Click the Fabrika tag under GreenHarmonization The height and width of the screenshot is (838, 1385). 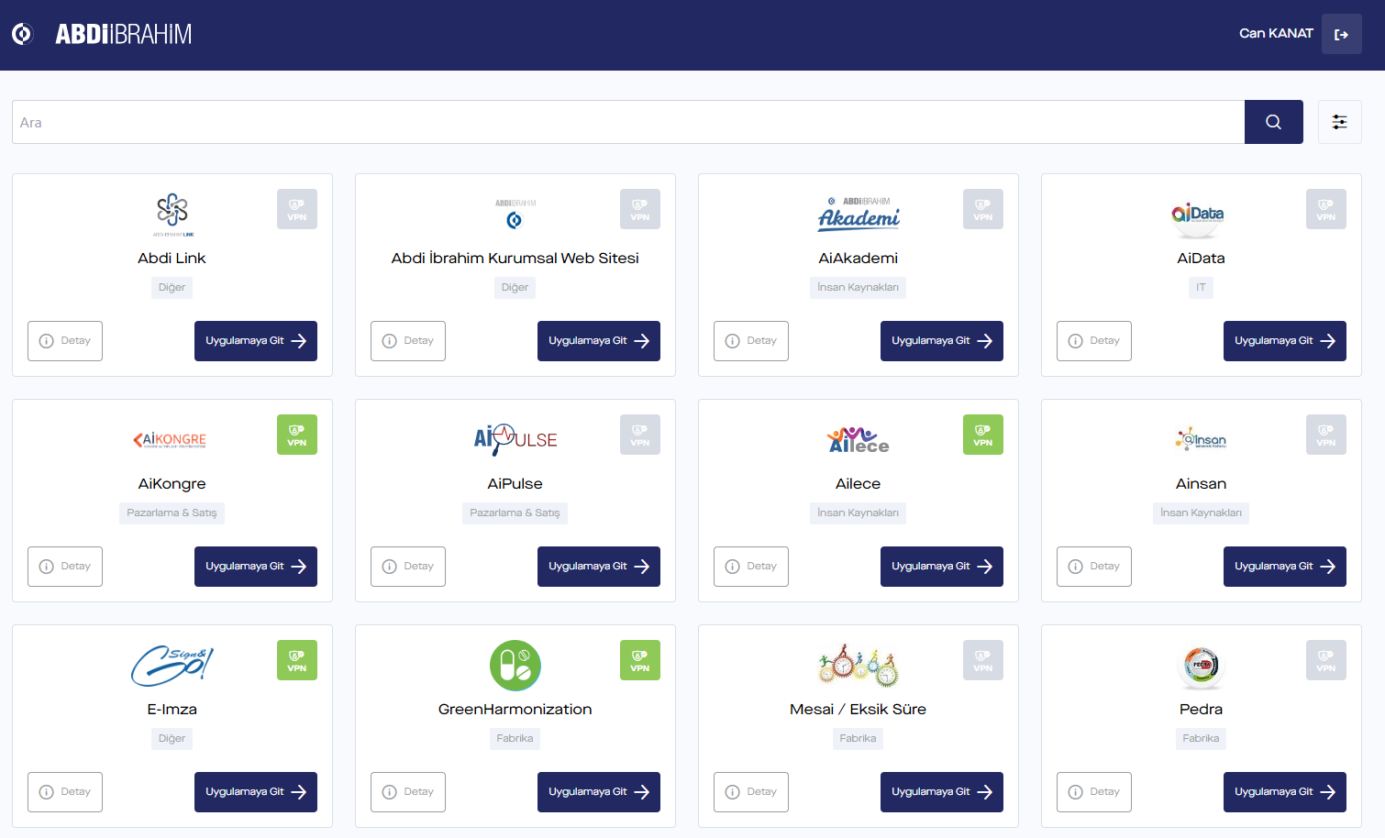pyautogui.click(x=515, y=738)
